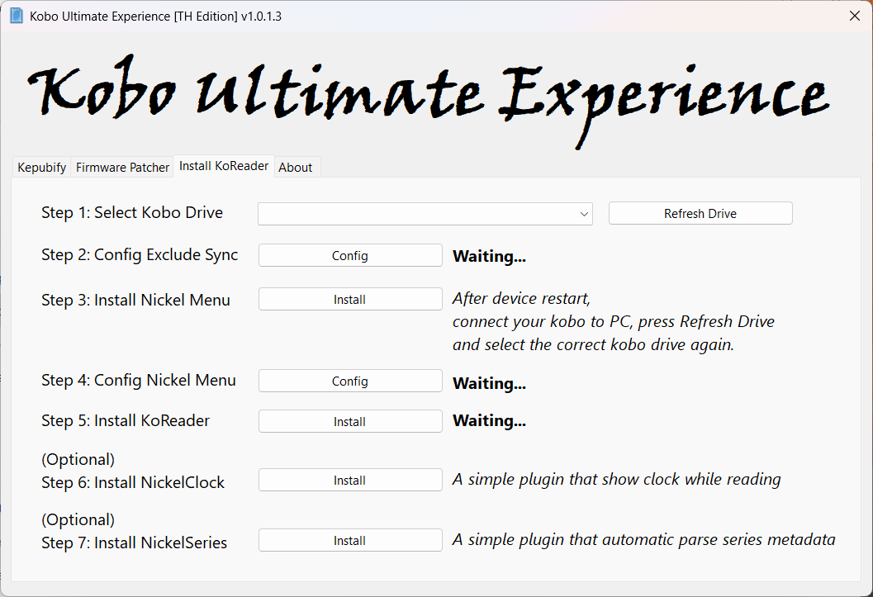
Task: Install Nickel Menu via Step 3 button
Action: (350, 300)
